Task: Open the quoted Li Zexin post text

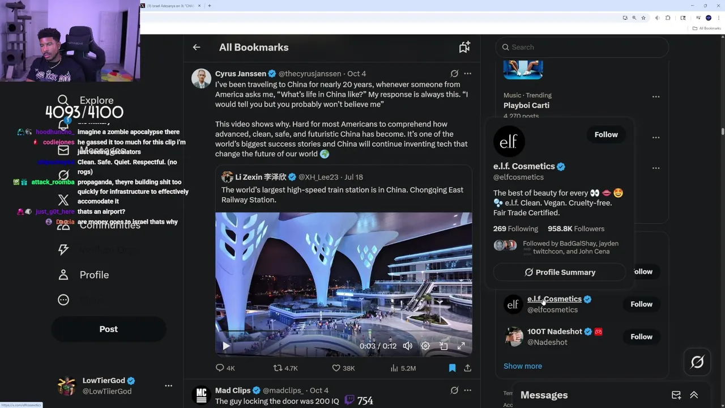Action: point(342,195)
